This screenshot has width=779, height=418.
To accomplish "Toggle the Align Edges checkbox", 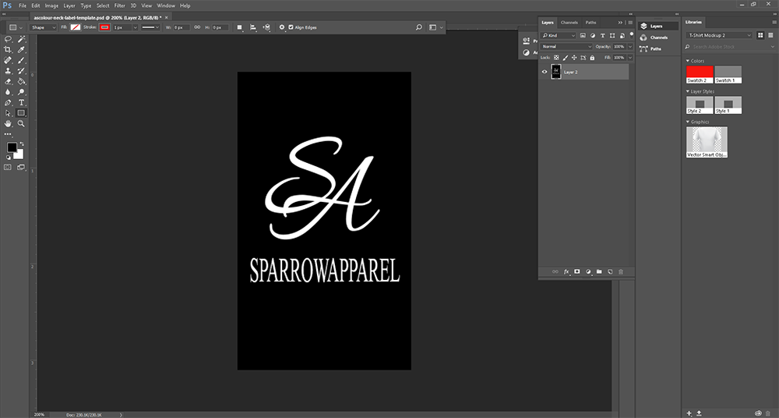I will pyautogui.click(x=291, y=27).
